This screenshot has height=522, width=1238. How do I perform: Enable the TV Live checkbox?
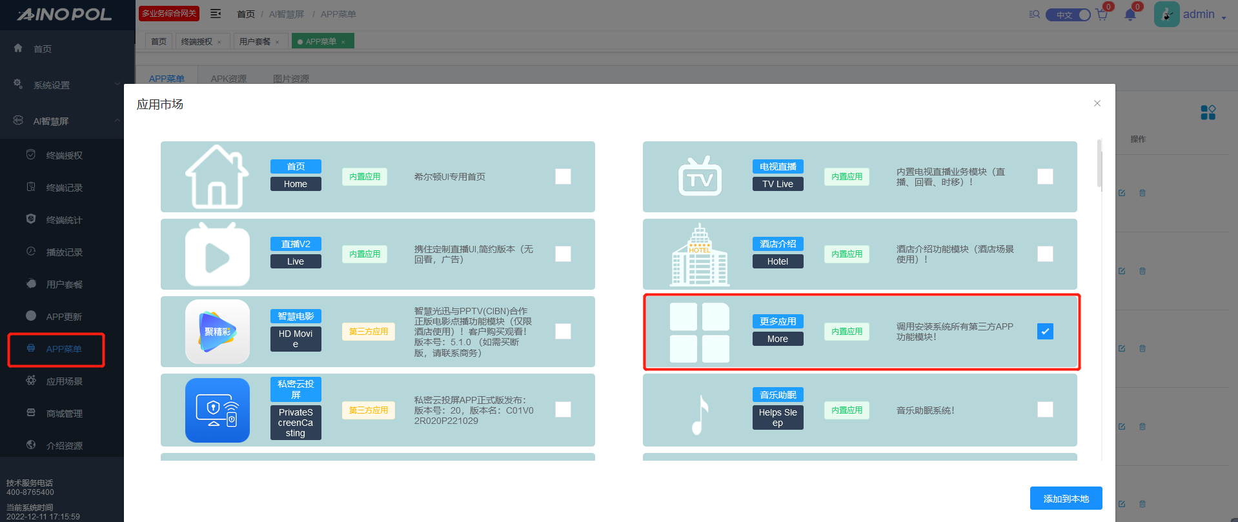1045,177
